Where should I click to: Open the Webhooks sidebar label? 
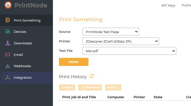tap(22, 66)
